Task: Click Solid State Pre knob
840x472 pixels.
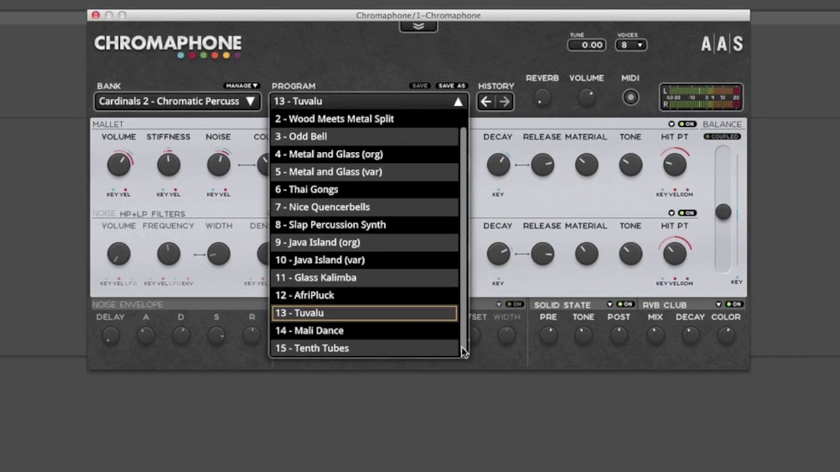Action: [x=549, y=336]
